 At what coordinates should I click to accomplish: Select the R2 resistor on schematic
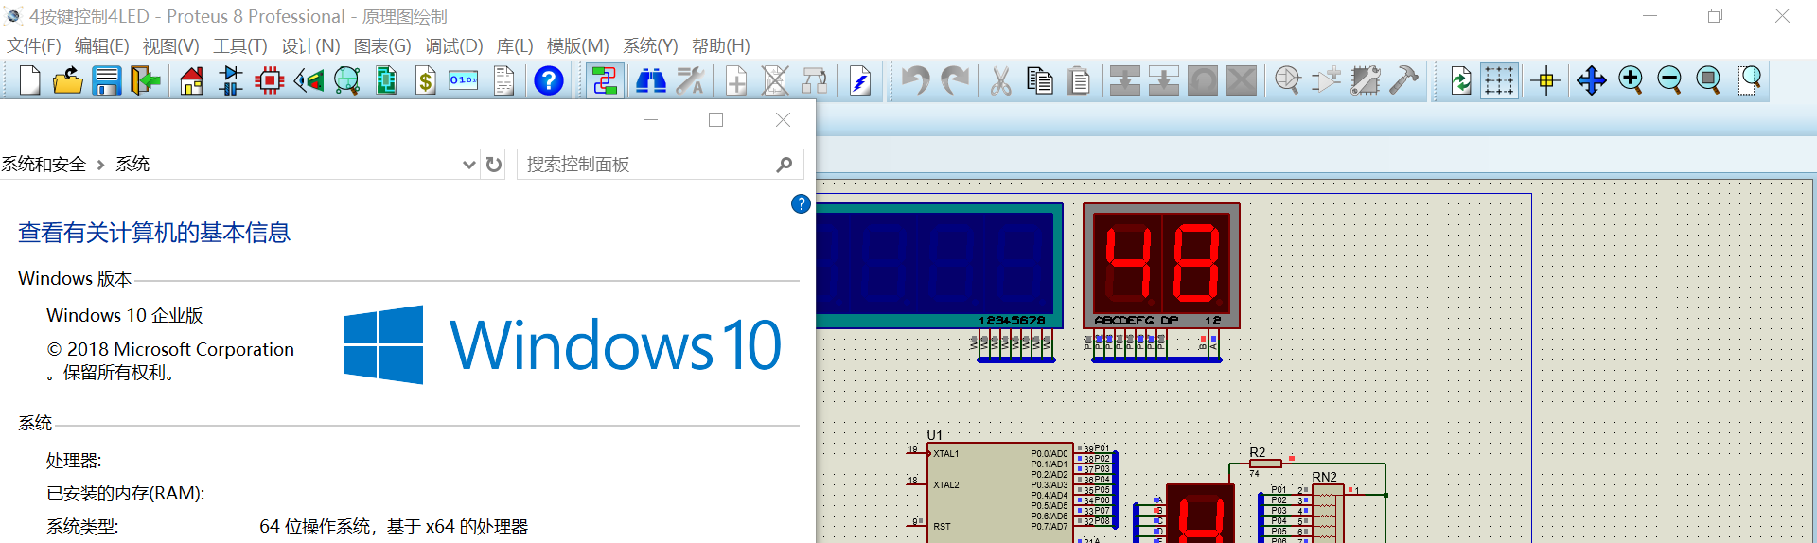pos(1265,463)
